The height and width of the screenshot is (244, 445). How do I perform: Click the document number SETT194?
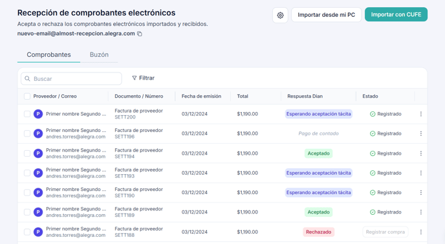tap(125, 157)
